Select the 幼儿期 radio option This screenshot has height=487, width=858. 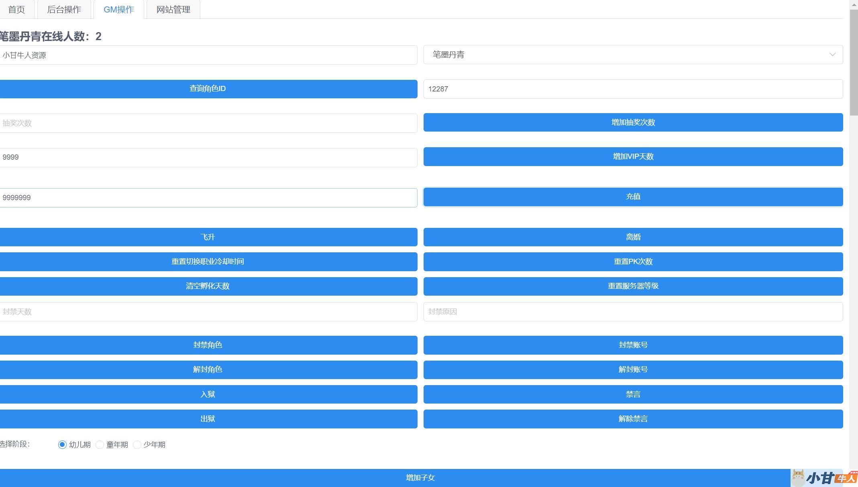tap(62, 444)
